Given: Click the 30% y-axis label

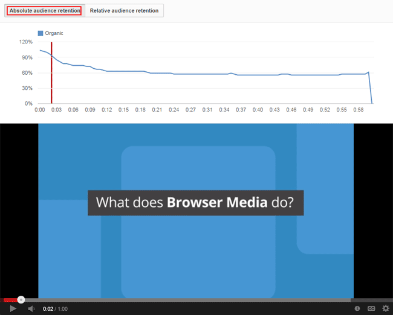Looking at the screenshot, I should pos(27,88).
